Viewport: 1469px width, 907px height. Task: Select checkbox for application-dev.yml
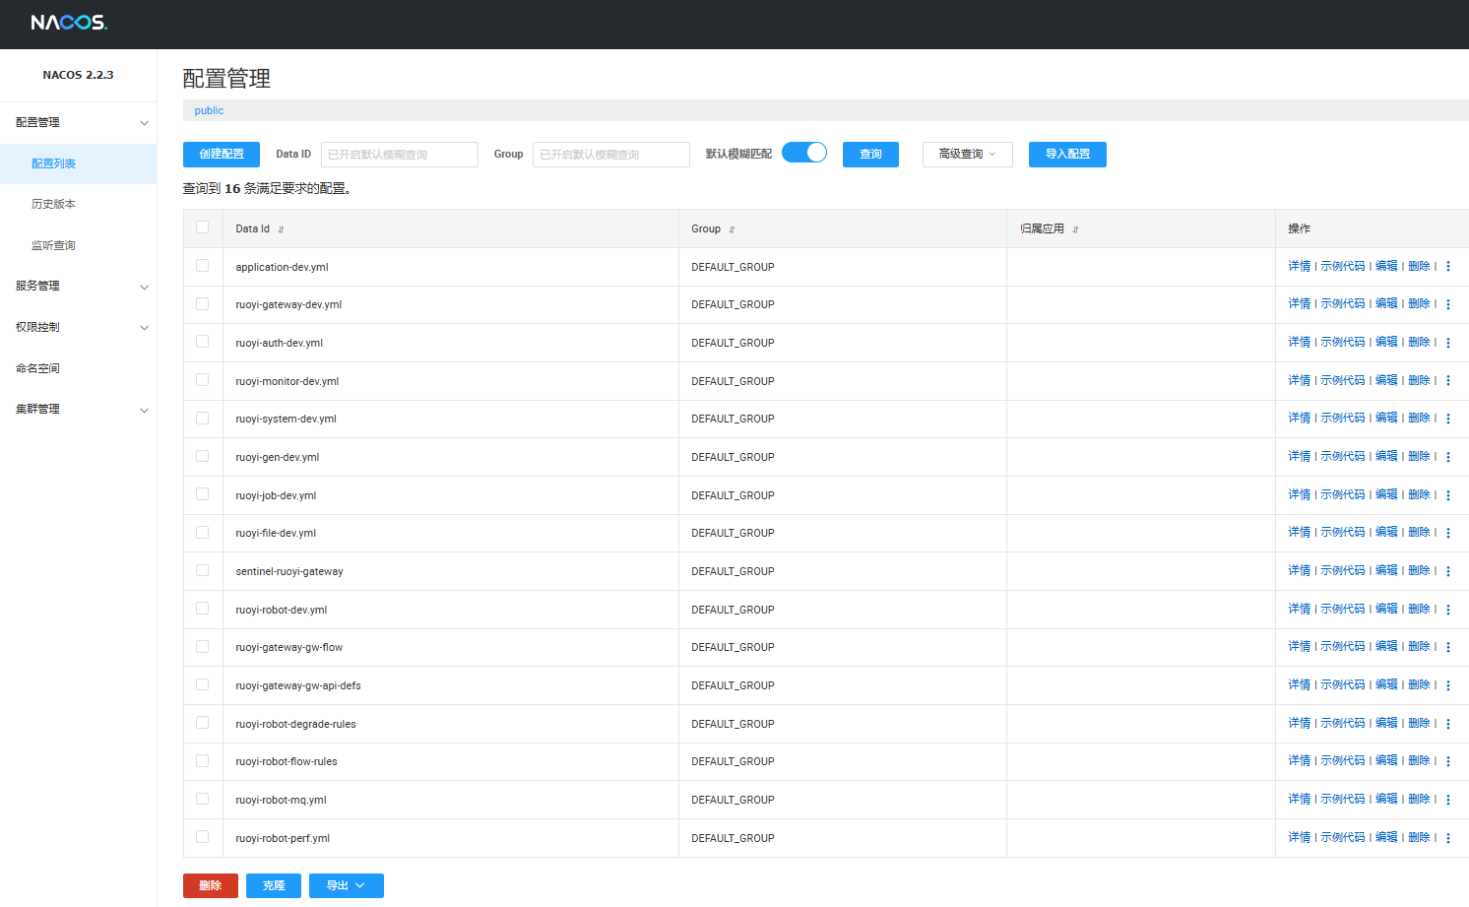(x=202, y=266)
